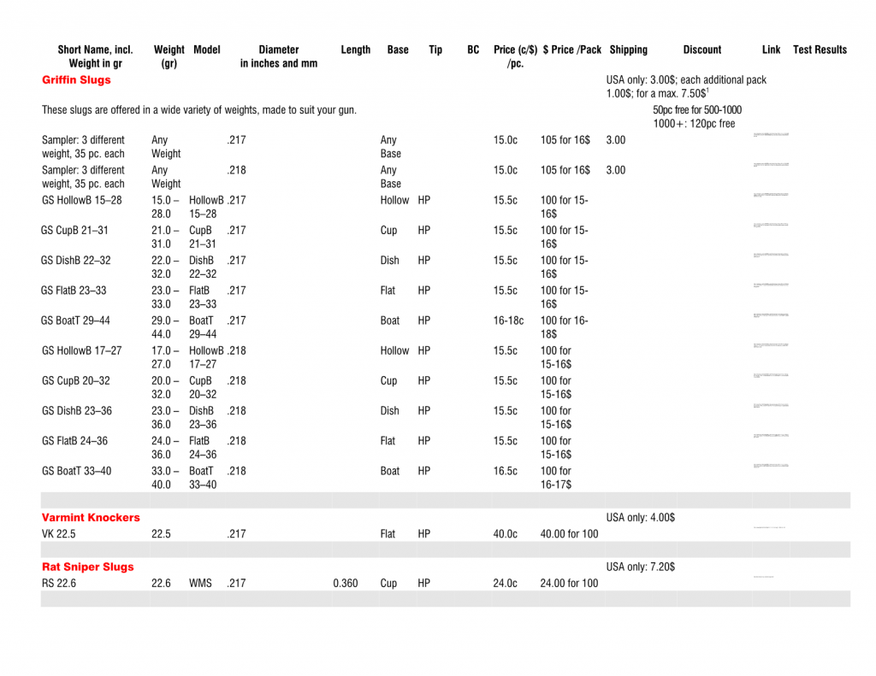Click the 'VK 22.5' short name cell
The image size is (876, 676).
click(x=59, y=533)
